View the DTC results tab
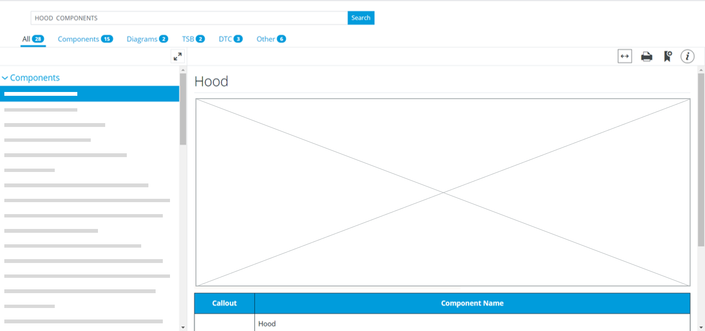The image size is (705, 331). (231, 39)
